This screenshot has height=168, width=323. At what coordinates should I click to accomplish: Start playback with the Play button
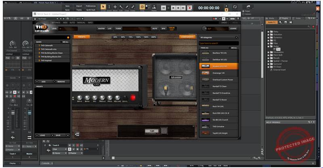pyautogui.click(x=173, y=8)
